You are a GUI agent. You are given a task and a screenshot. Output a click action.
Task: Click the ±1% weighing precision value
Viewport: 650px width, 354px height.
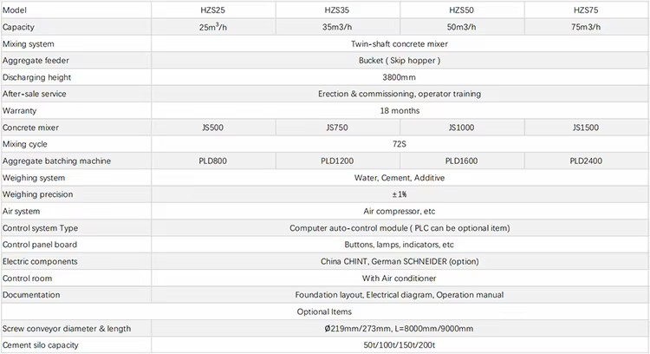tap(400, 194)
